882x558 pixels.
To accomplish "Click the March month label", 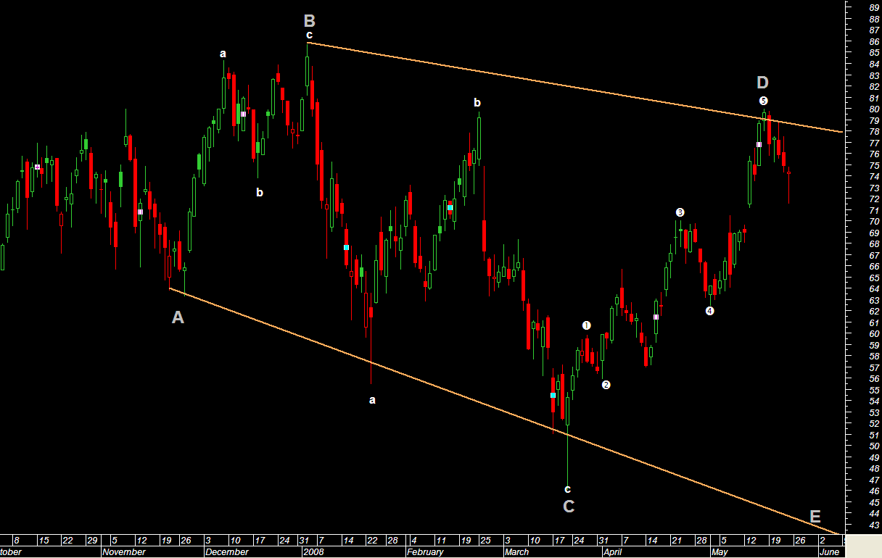I will 517,552.
